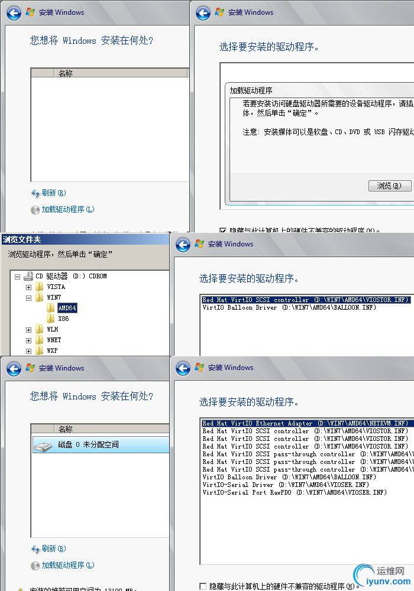The image size is (414, 591).
Task: Click the WNET folder icon
Action: point(39,340)
